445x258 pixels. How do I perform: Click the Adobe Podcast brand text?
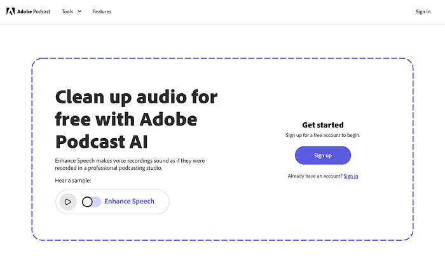pyautogui.click(x=34, y=11)
